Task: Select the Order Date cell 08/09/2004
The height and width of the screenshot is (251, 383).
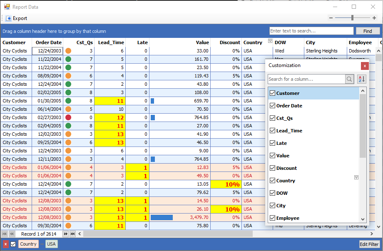Action: click(x=47, y=76)
